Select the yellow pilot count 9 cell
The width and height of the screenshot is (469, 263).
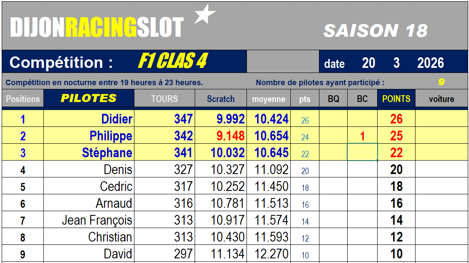pyautogui.click(x=441, y=82)
